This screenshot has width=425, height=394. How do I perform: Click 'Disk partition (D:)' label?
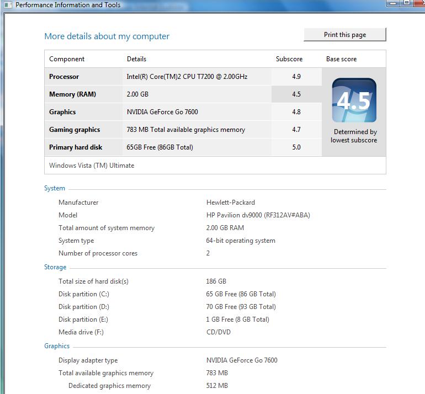coord(84,307)
